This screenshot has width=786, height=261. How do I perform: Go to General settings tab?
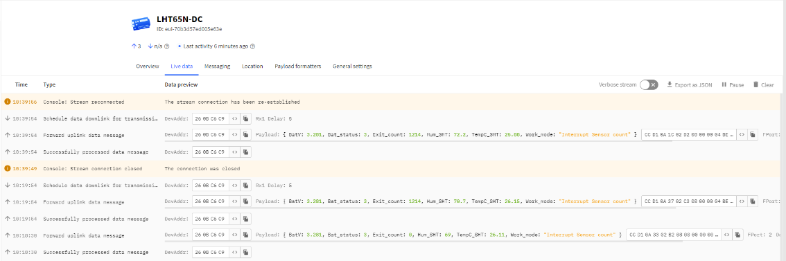352,66
